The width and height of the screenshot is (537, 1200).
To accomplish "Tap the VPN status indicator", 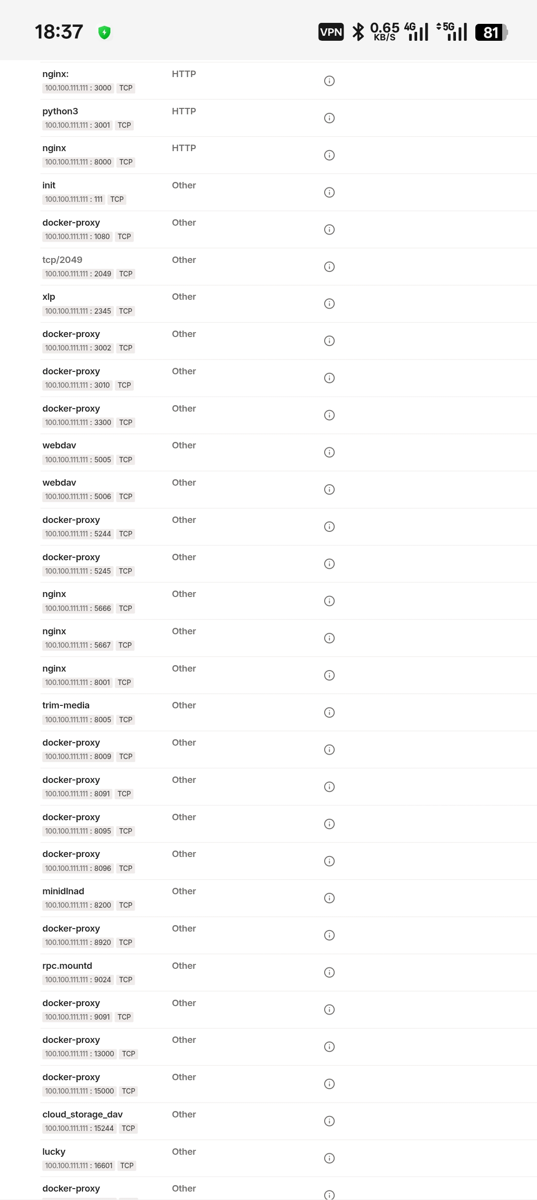I will point(331,32).
